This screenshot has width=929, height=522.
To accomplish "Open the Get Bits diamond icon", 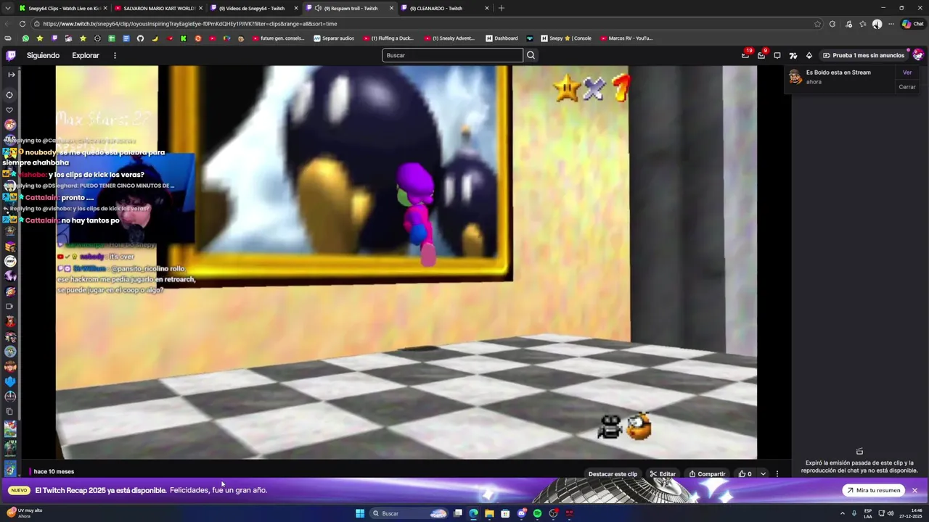I will click(809, 55).
